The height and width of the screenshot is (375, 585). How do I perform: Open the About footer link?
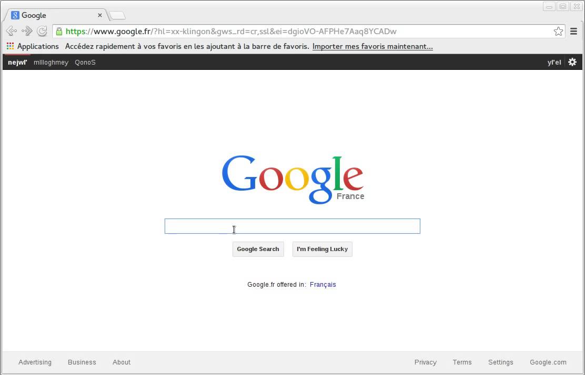point(122,362)
